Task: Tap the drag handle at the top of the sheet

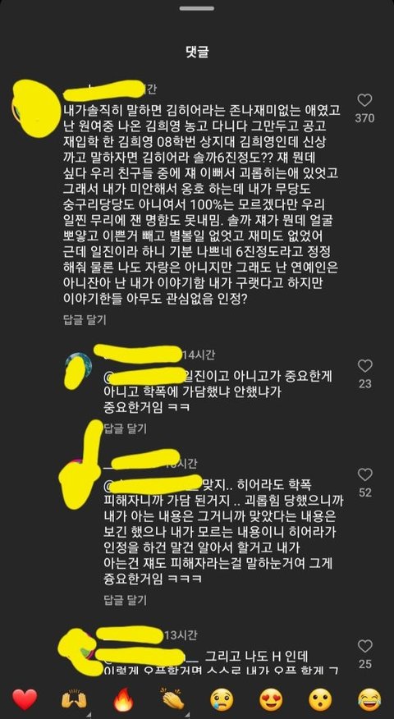Action: click(x=197, y=8)
